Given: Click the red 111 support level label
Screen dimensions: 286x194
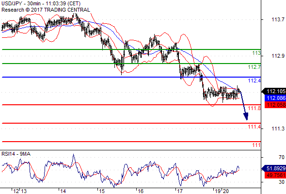Looking at the screenshot, I should click(256, 145).
